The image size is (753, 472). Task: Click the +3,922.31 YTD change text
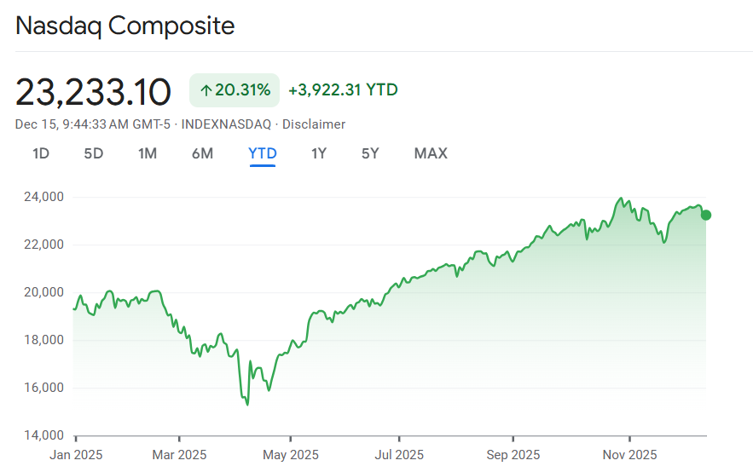pos(343,90)
